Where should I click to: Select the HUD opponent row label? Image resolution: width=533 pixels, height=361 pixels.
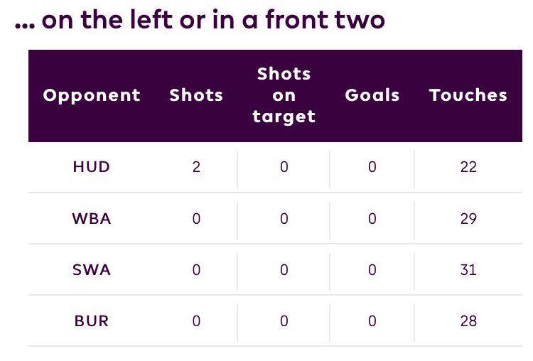click(x=92, y=167)
